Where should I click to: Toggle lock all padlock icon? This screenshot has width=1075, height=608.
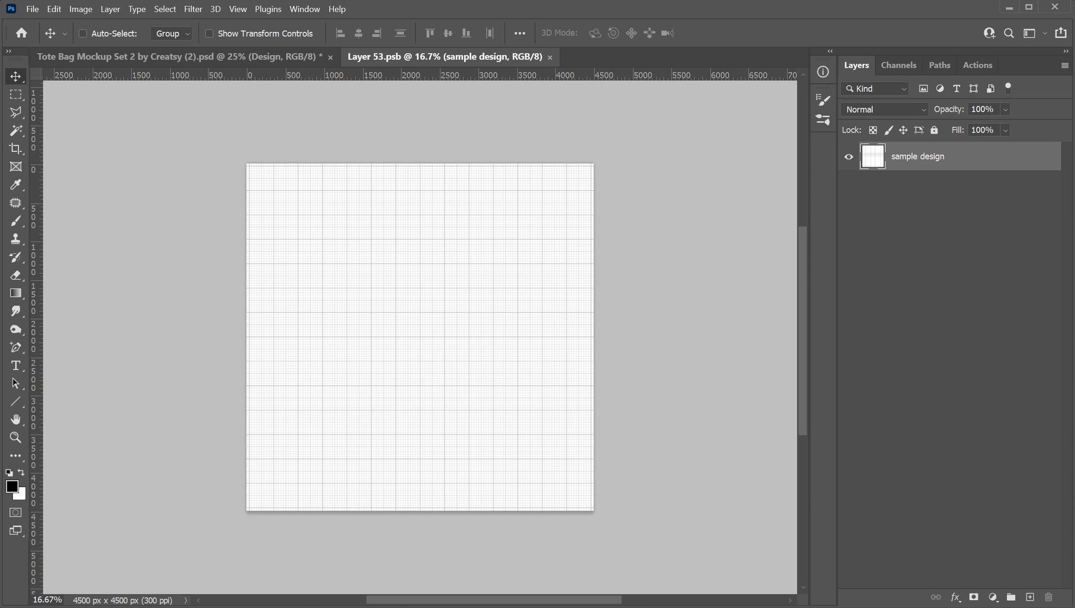[934, 130]
